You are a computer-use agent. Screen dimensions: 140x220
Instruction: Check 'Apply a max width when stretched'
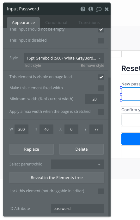click(101, 112)
